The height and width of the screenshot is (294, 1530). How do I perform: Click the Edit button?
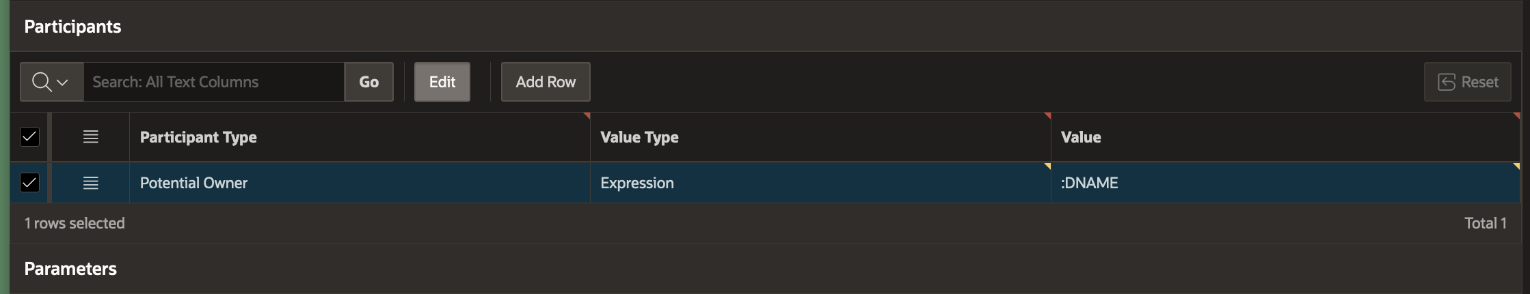point(442,82)
